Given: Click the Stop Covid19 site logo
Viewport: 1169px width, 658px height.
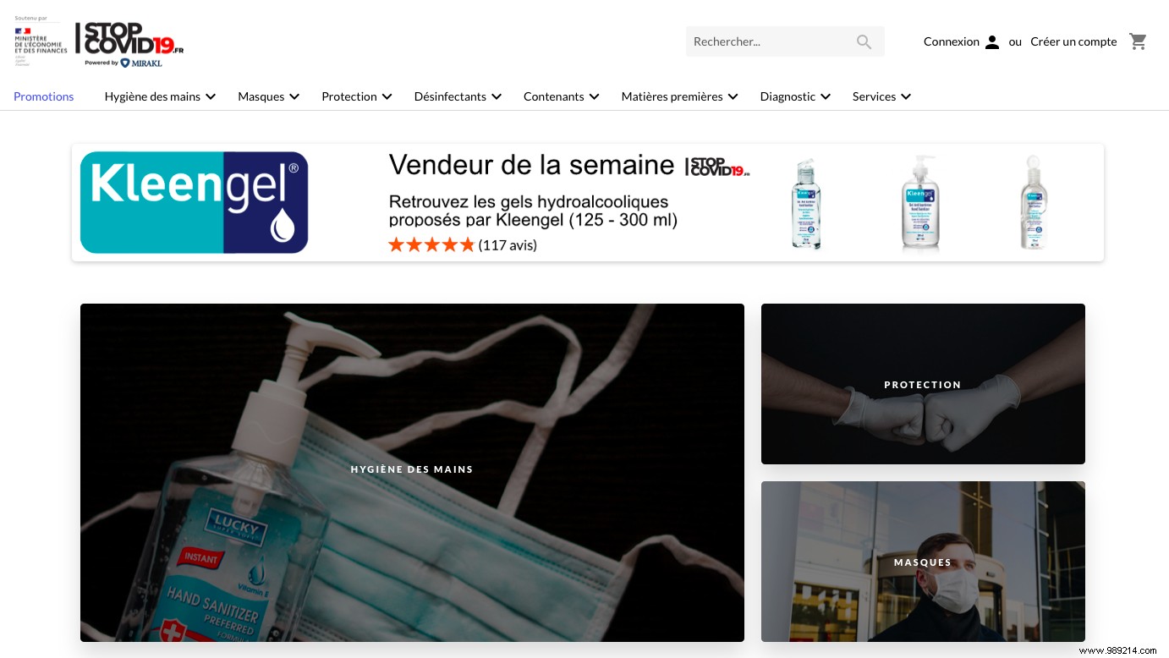Looking at the screenshot, I should 129,38.
